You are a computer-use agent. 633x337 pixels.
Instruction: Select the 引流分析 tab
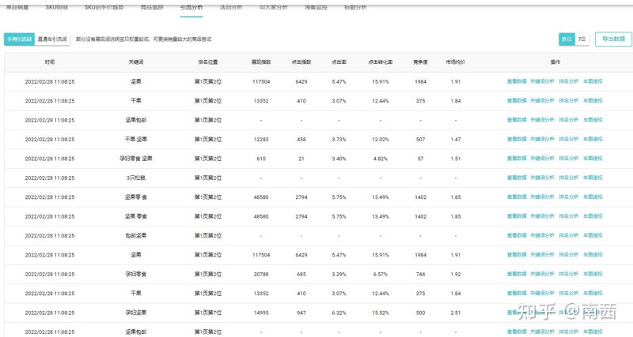191,7
